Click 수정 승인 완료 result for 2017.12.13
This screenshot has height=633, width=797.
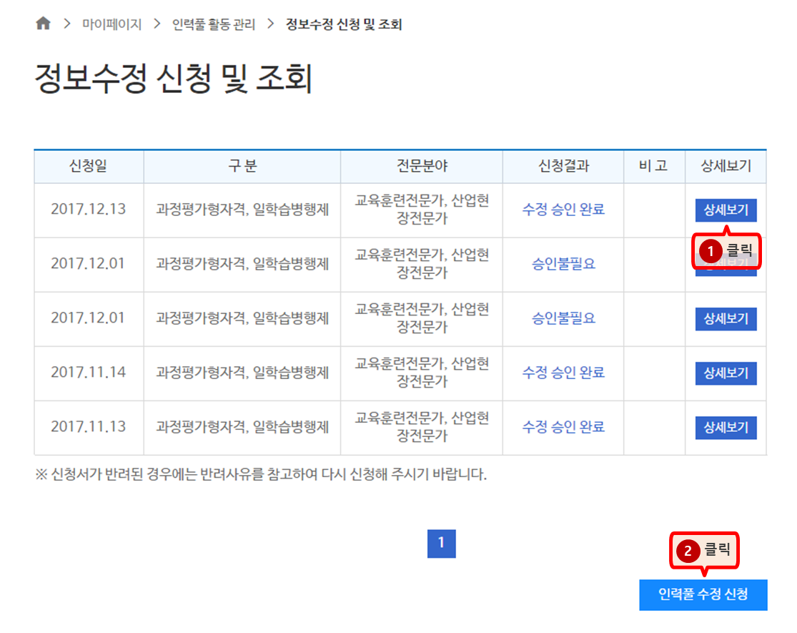coord(563,210)
